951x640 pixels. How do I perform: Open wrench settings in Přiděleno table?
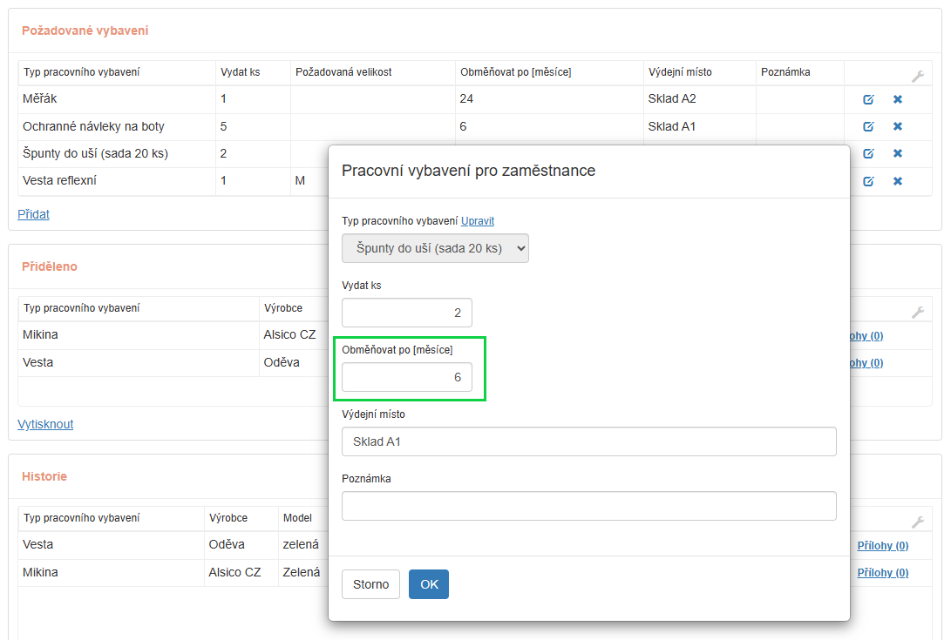click(917, 312)
